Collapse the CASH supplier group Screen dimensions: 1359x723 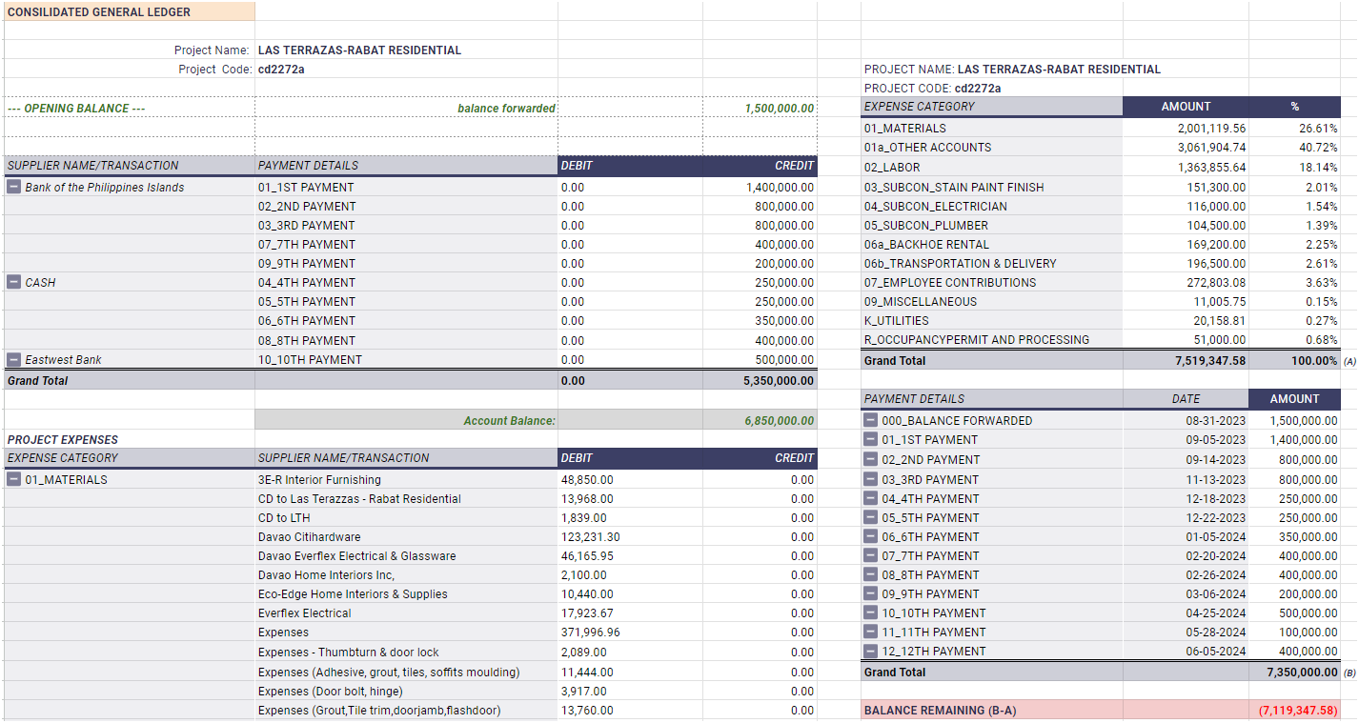[14, 283]
